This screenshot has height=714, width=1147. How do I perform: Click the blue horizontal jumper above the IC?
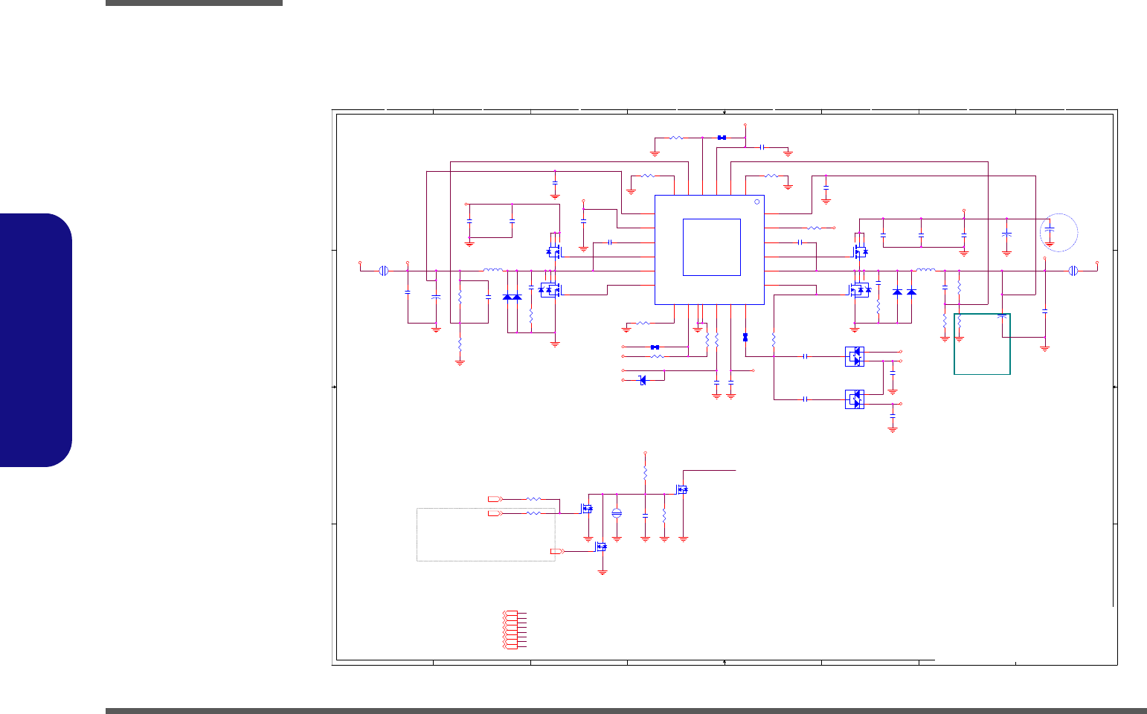click(x=722, y=138)
